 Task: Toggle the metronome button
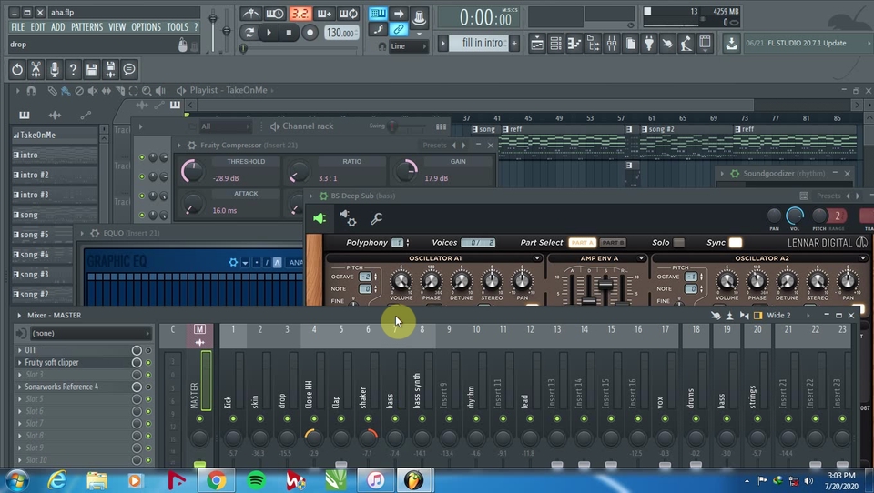tap(251, 14)
